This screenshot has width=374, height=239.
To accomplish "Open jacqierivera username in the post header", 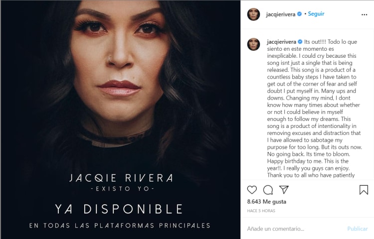I will pyautogui.click(x=281, y=14).
